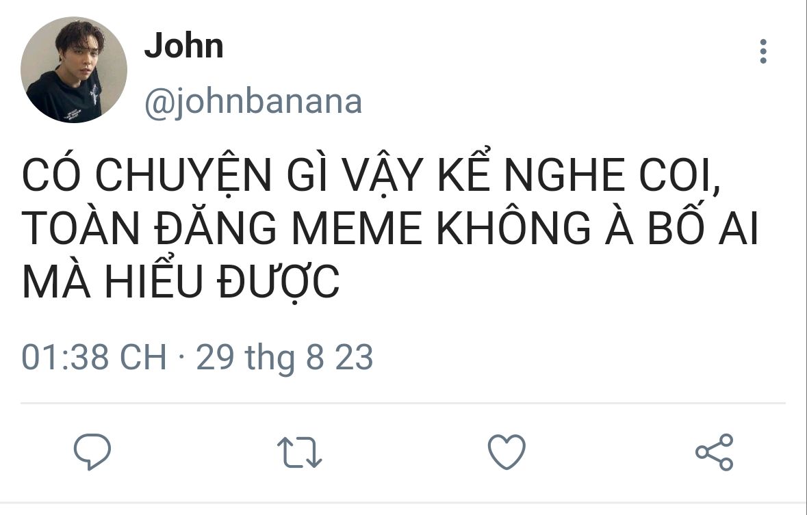Share the tweet via the share icon
Screen dimensions: 807x515
715,451
